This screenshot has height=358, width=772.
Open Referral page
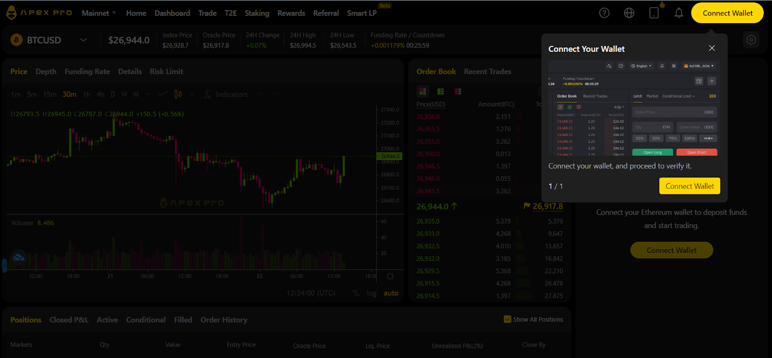(326, 13)
